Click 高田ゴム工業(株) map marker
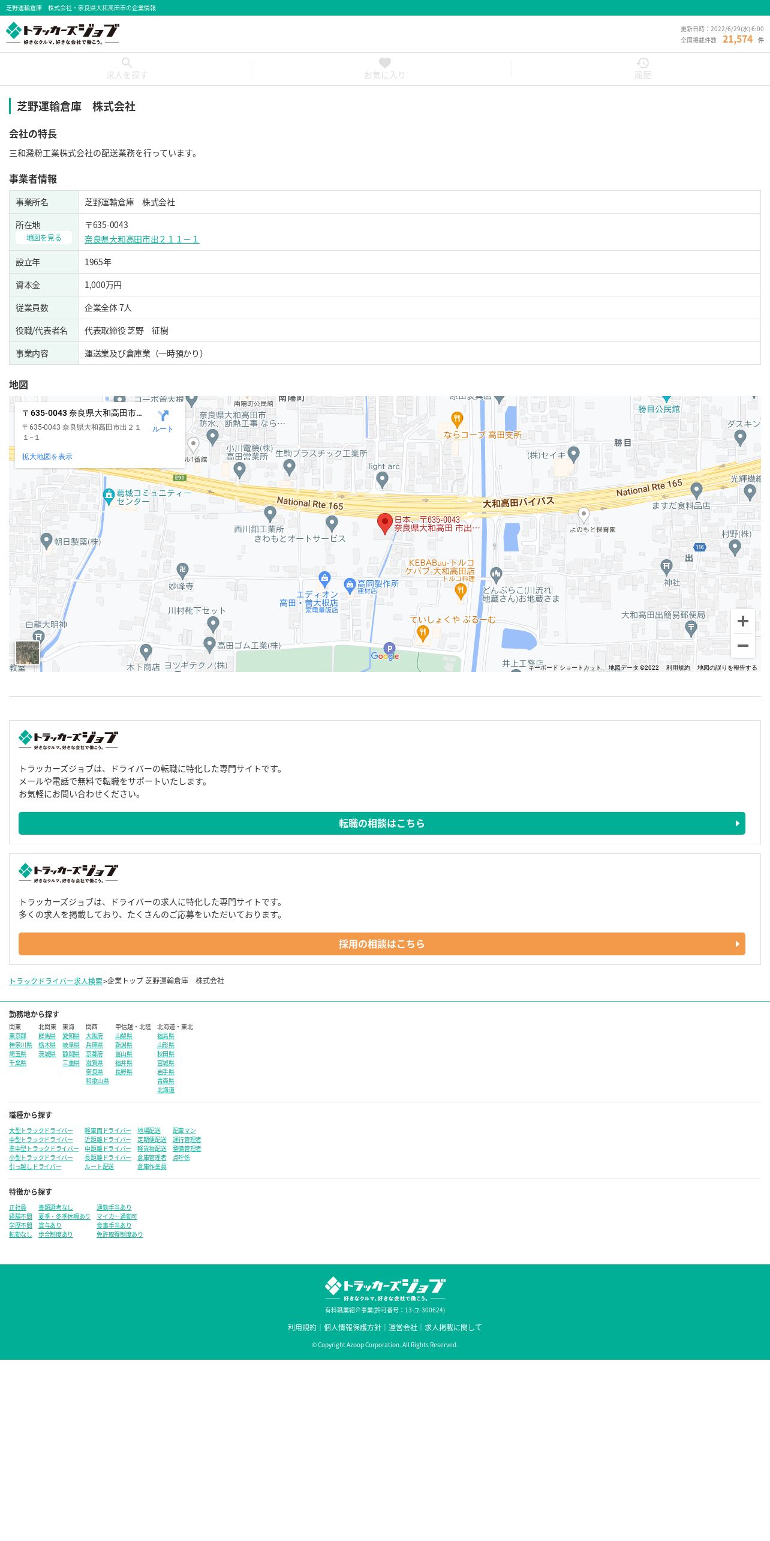 pos(209,644)
